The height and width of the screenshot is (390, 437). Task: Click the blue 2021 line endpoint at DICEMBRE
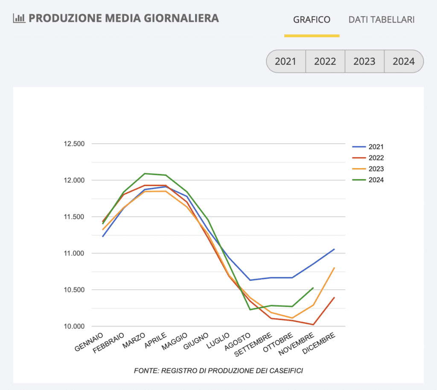pyautogui.click(x=334, y=249)
